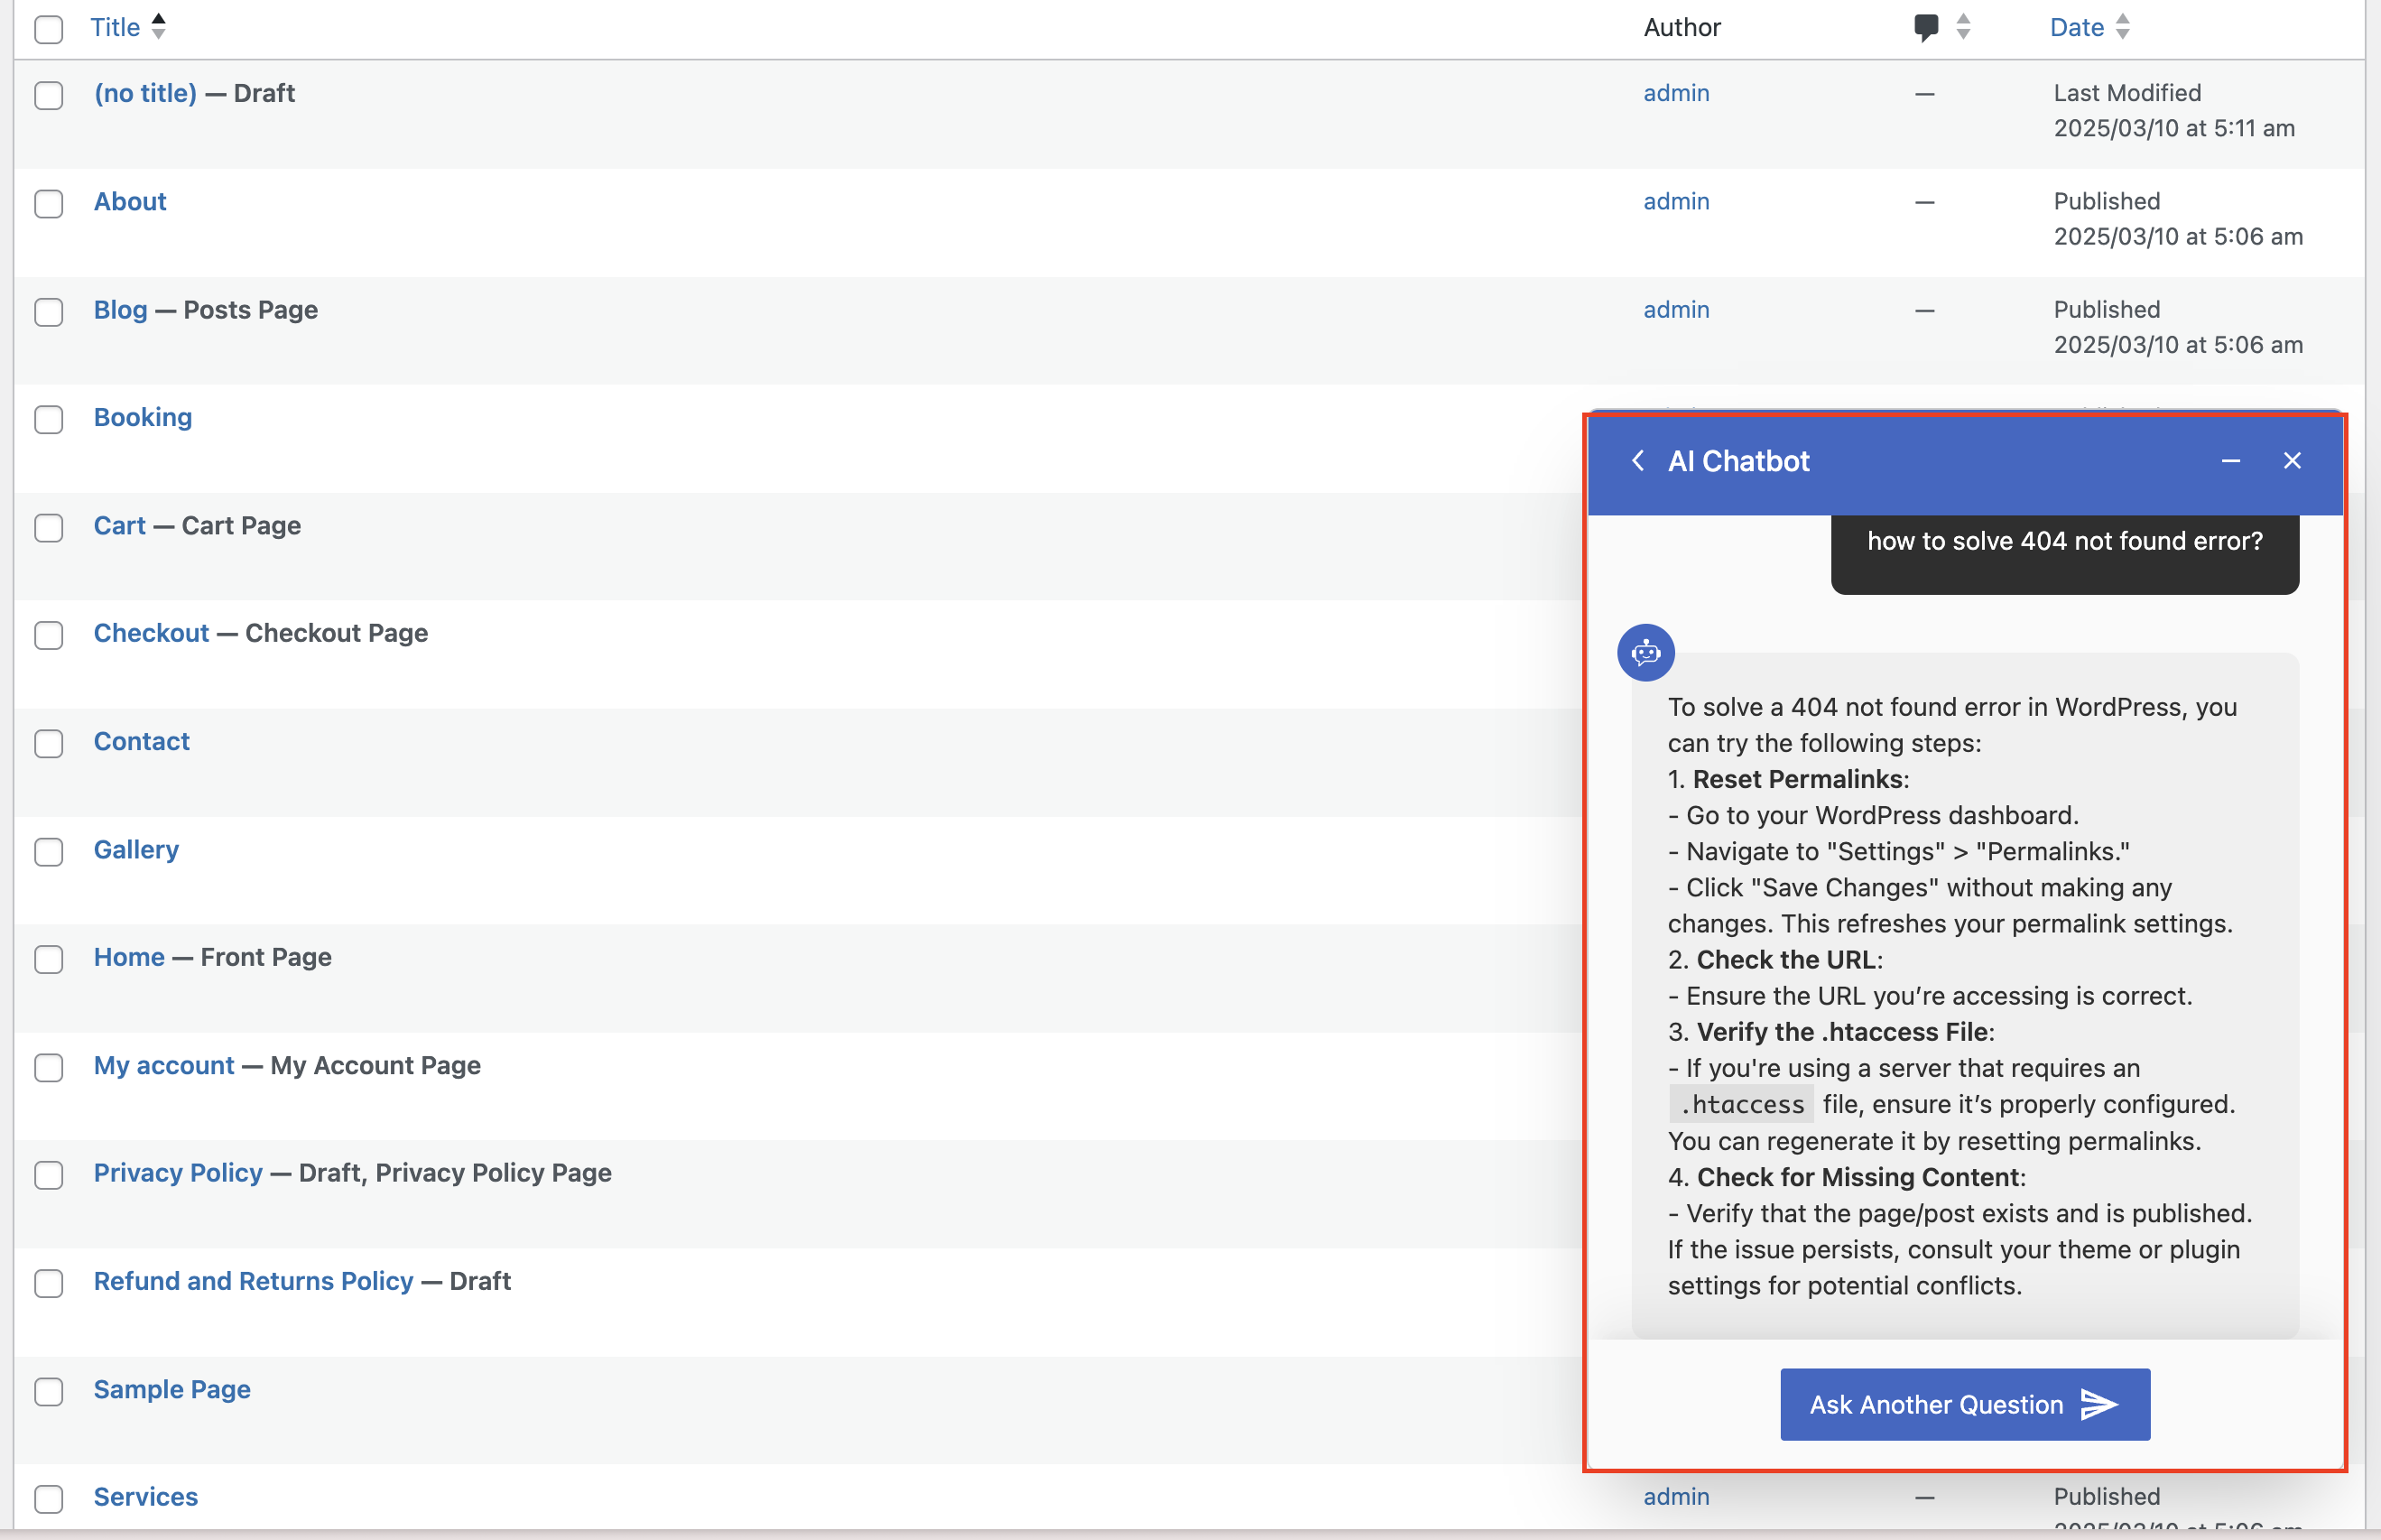The height and width of the screenshot is (1540, 2381).
Task: Click the comments bubble column icon
Action: point(1925,27)
